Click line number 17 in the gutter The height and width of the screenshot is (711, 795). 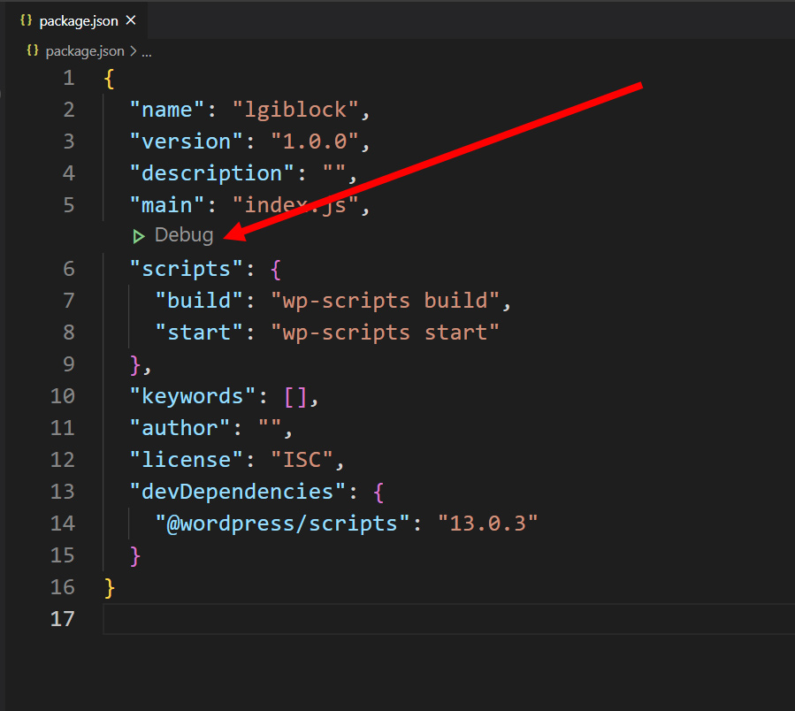(63, 619)
